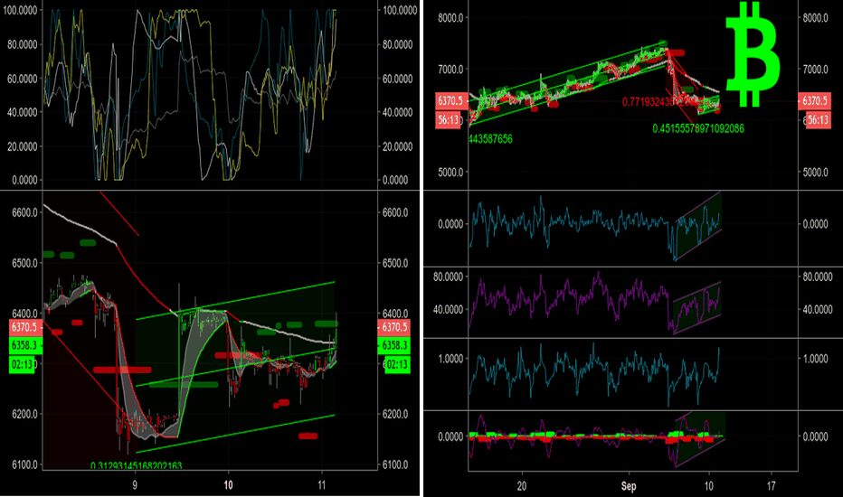Image resolution: width=843 pixels, height=497 pixels.
Task: Click date label 17 on right chart time axis
Action: [771, 486]
